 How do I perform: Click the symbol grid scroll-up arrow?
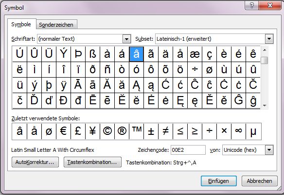point(265,50)
